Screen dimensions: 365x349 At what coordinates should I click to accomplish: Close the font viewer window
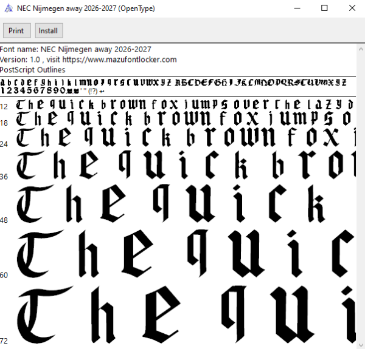click(x=352, y=8)
